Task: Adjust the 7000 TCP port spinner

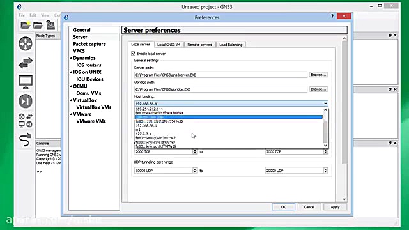Action: [325, 151]
